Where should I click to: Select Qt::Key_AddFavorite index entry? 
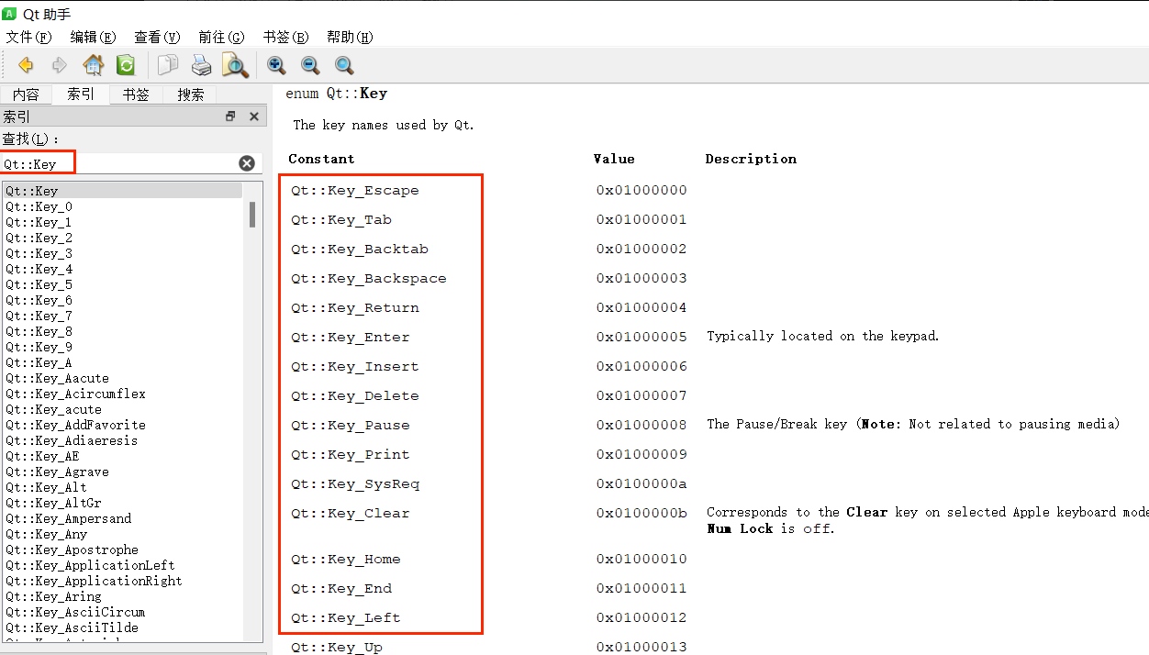coord(122,425)
